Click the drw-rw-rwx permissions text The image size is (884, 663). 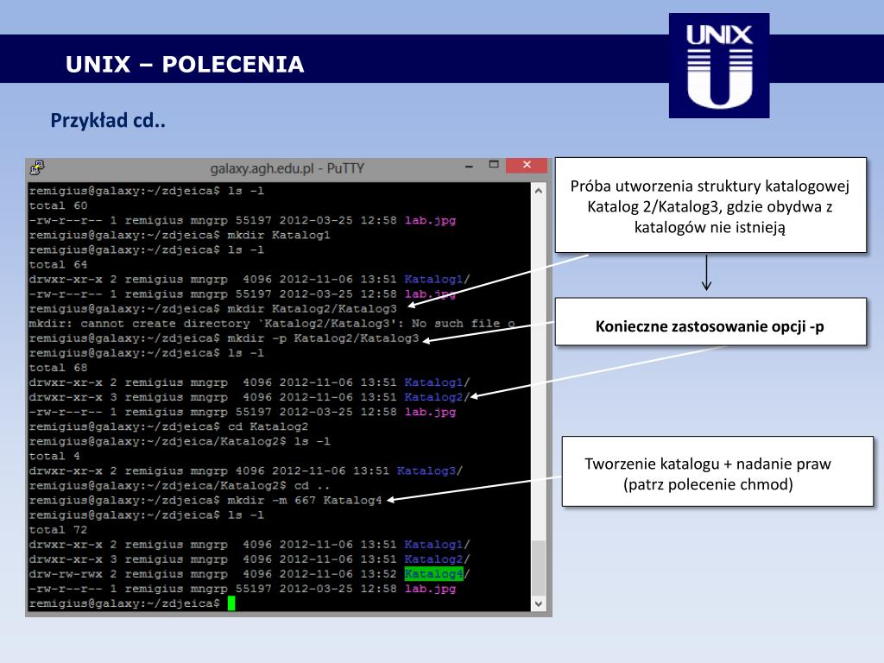[x=66, y=574]
